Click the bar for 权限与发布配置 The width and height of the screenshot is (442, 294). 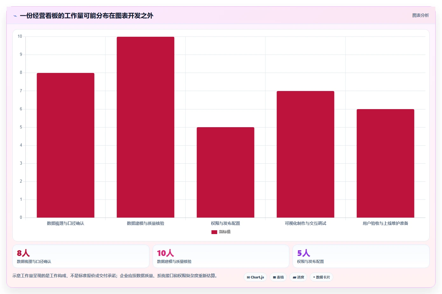(x=225, y=172)
